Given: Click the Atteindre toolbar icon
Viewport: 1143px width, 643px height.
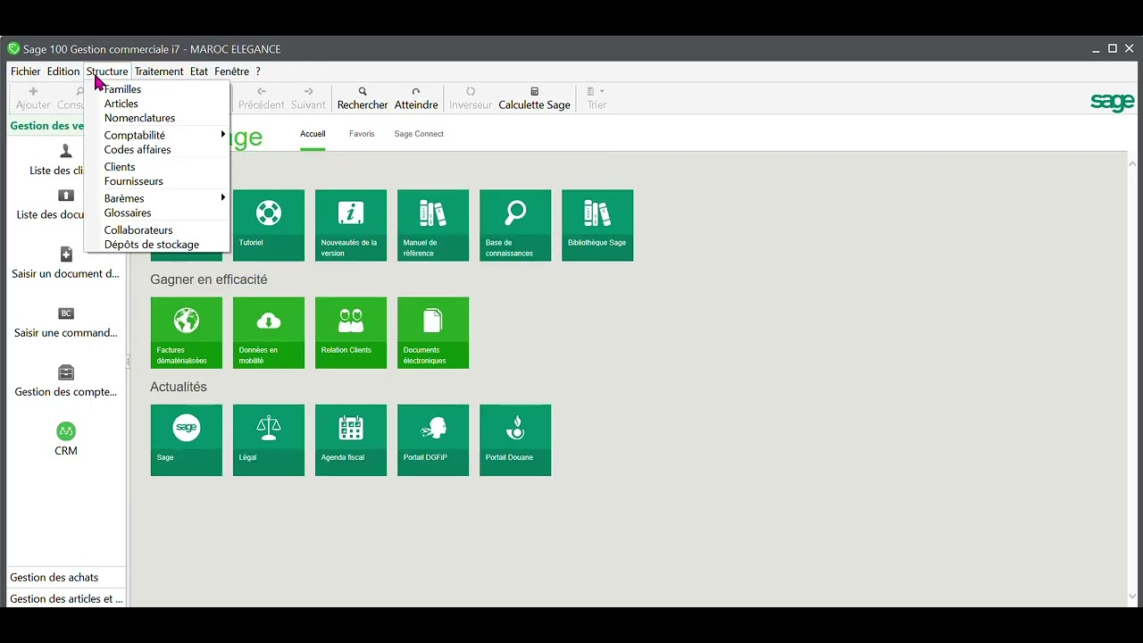Looking at the screenshot, I should tap(416, 98).
